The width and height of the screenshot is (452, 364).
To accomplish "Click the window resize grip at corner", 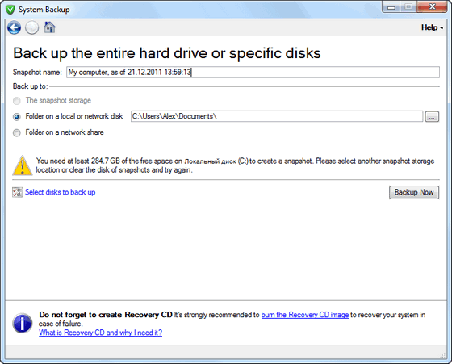I will [443, 355].
